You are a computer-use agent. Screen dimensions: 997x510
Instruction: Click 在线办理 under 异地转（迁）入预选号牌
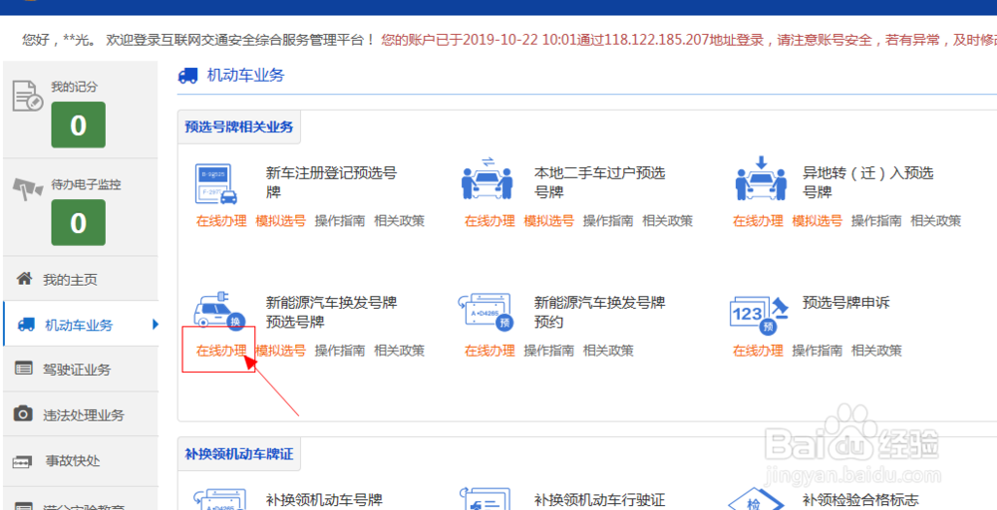click(758, 221)
